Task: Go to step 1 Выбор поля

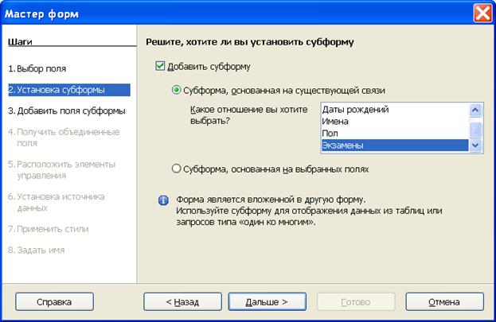Action: pos(37,68)
